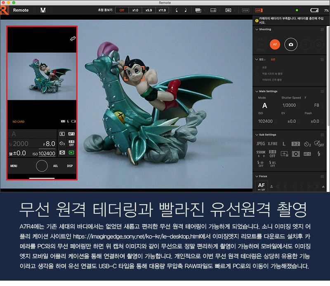330x286 pixels.
Task: Tap the DISP button on mobile screen
Action: (70, 166)
